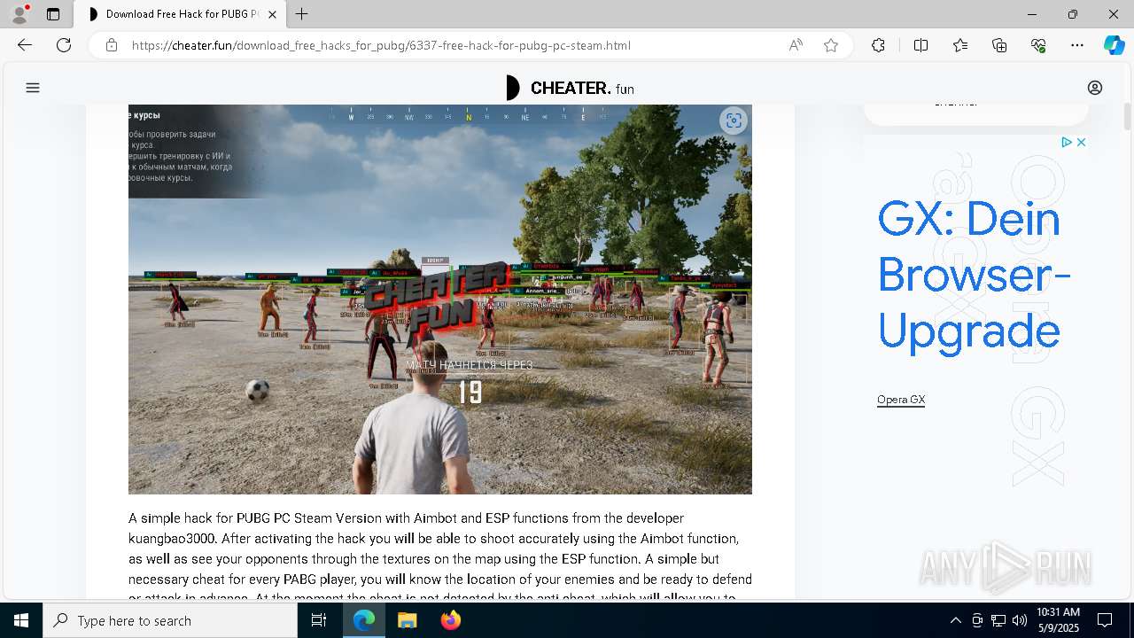View site information lock icon
The height and width of the screenshot is (638, 1134).
(x=111, y=45)
